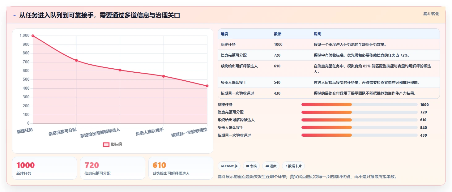Screen dimensions: 452x192
Task: Click the 新建任务 progress bar
Action: 359,105
